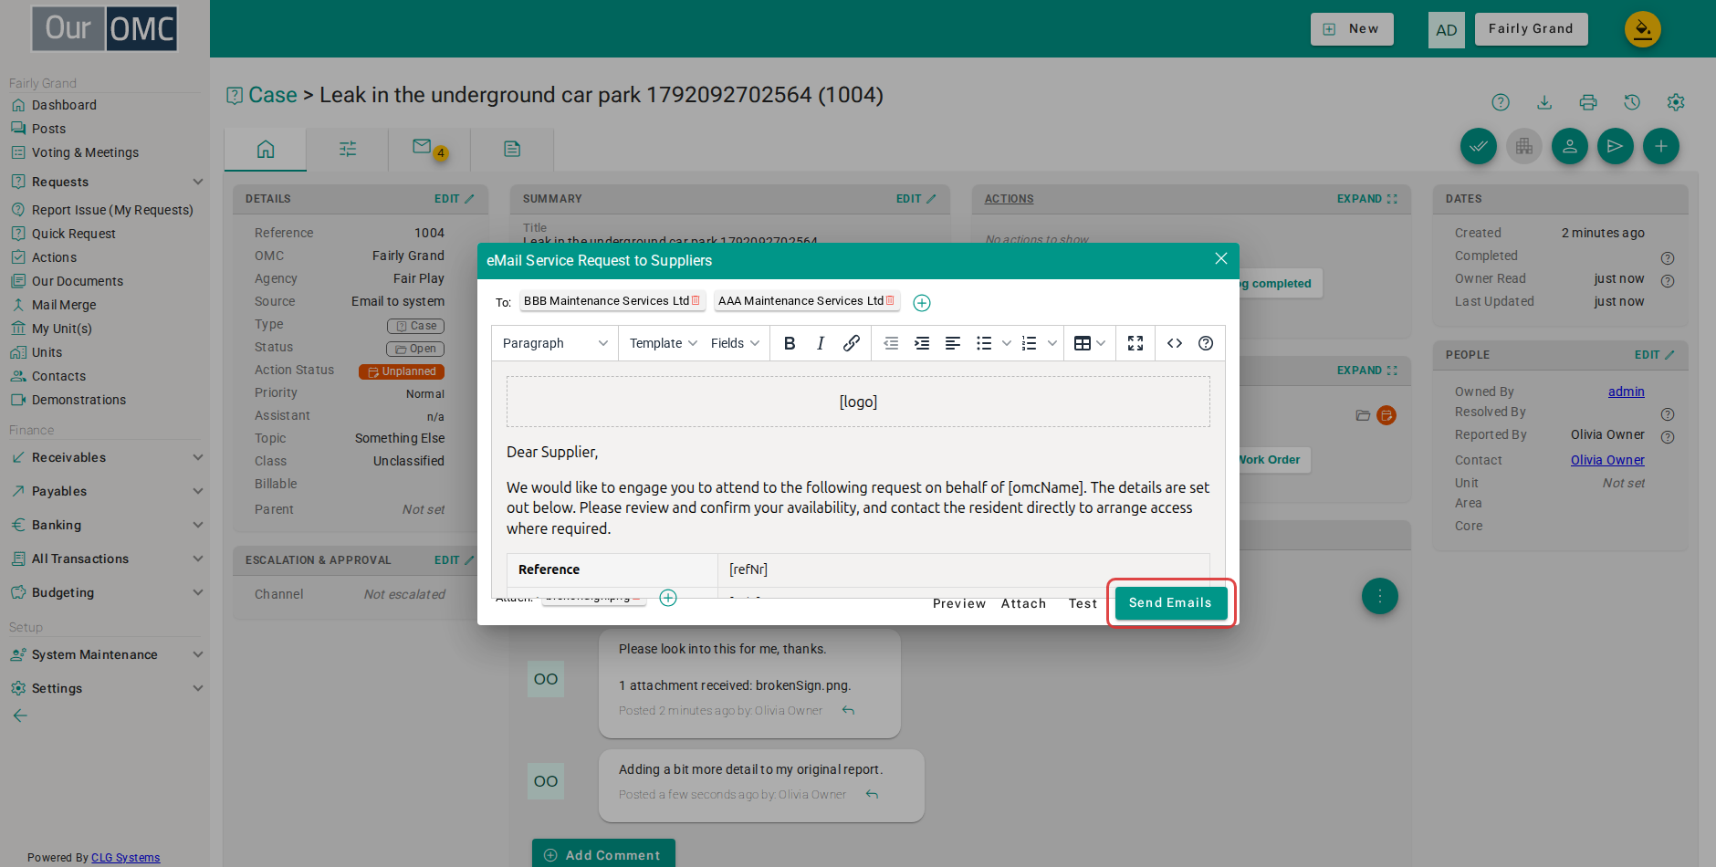This screenshot has width=1716, height=867.
Task: Click the Preview button
Action: pos(959,603)
